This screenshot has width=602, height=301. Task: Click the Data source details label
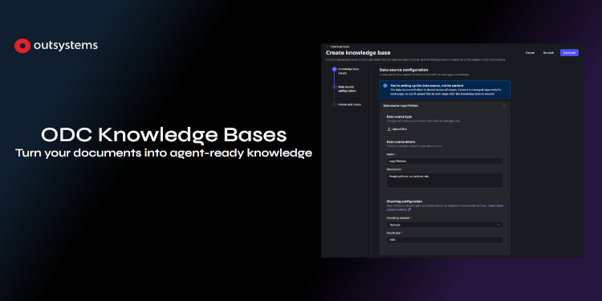pyautogui.click(x=401, y=141)
